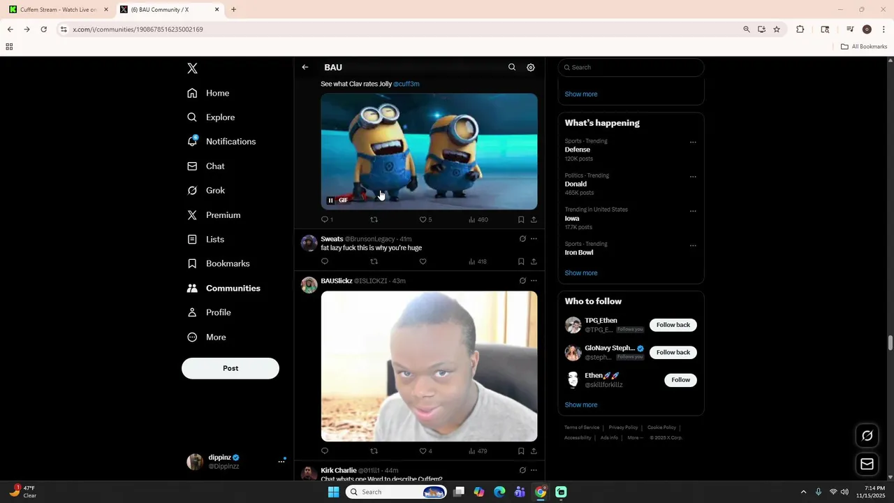Bookmark the BAUSlickz post
Viewport: 894px width, 503px height.
click(x=521, y=451)
